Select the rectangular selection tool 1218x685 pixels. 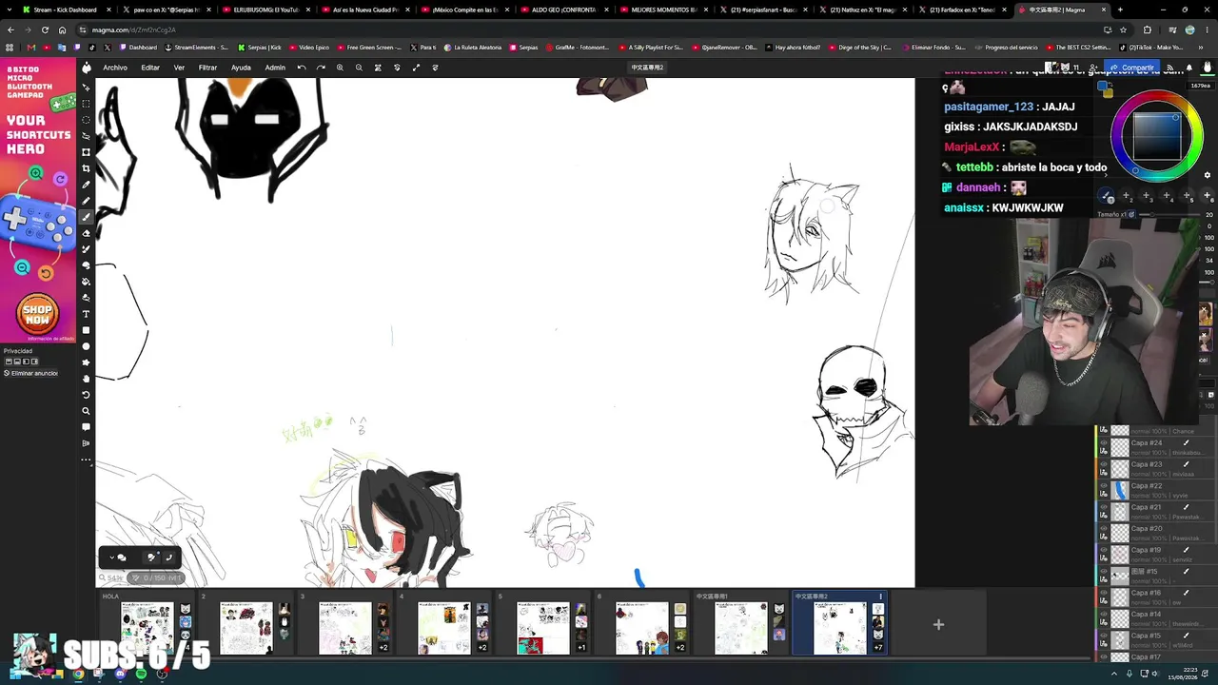[x=86, y=104]
